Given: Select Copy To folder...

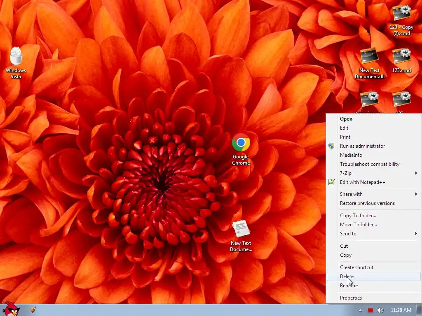Looking at the screenshot, I should click(x=374, y=216).
